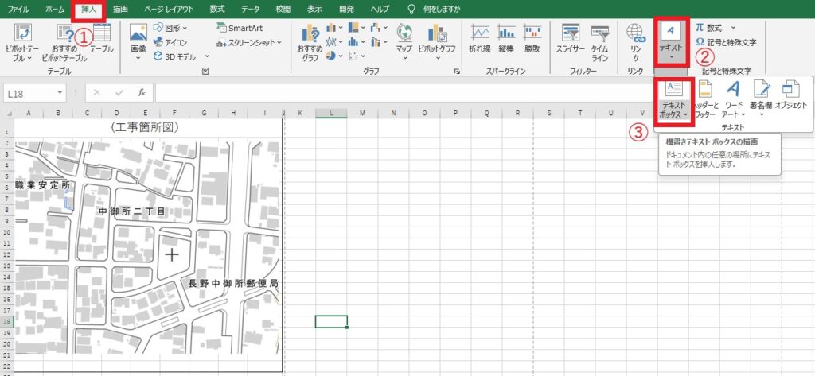This screenshot has height=376, width=815.
Task: Click the Insert Function fx button
Action: click(141, 93)
